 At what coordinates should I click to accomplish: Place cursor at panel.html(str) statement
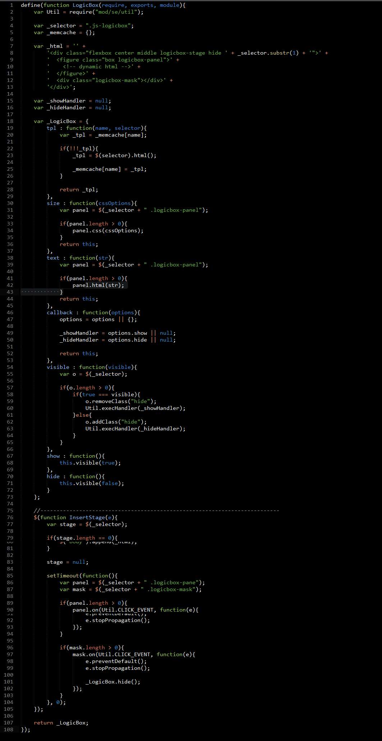click(98, 285)
